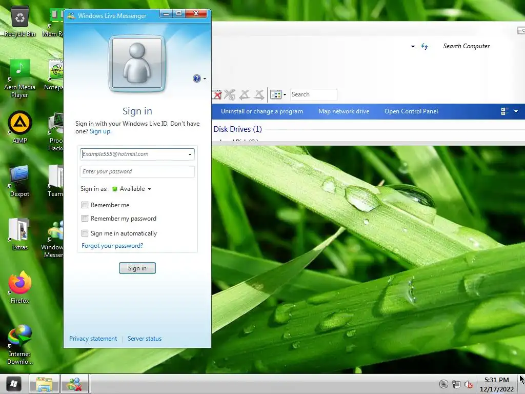The height and width of the screenshot is (394, 525).
Task: Expand the views dropdown arrow beside toolbar icon
Action: [285, 95]
